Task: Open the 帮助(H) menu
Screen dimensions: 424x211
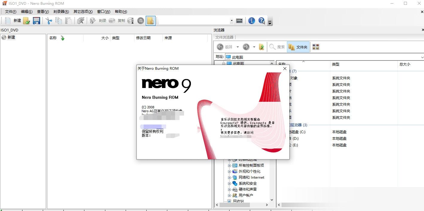Action: coord(121,12)
